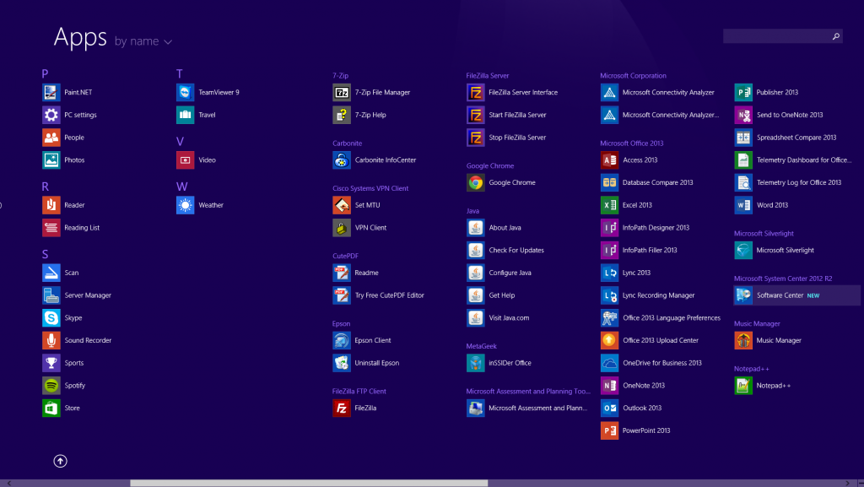Select 'Sports' entry text
This screenshot has width=864, height=487.
click(74, 363)
